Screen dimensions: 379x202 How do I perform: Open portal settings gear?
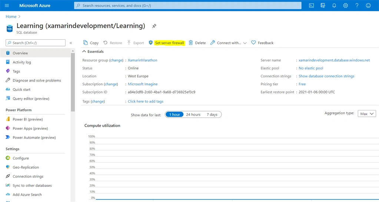coord(345,5)
